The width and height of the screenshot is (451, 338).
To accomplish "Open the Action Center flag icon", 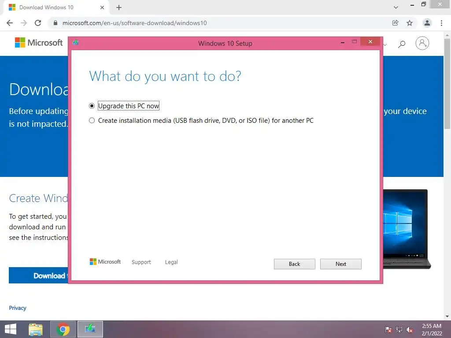I will pyautogui.click(x=388, y=330).
